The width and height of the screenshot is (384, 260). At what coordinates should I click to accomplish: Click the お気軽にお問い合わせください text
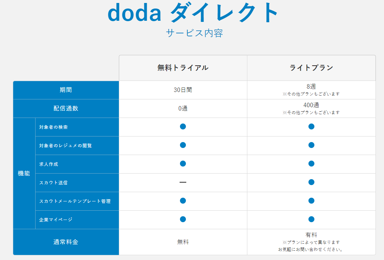[x=311, y=250]
